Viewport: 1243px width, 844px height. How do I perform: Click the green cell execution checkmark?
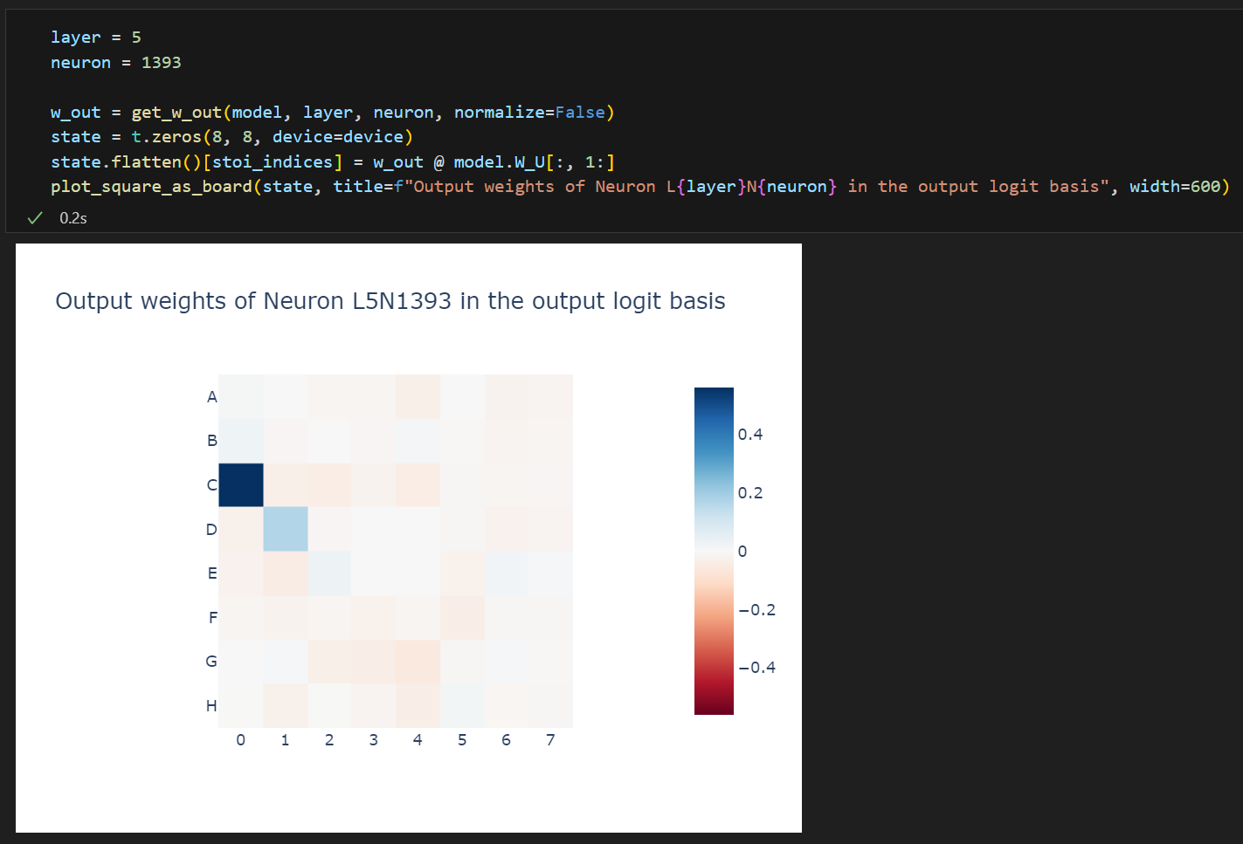(x=35, y=218)
